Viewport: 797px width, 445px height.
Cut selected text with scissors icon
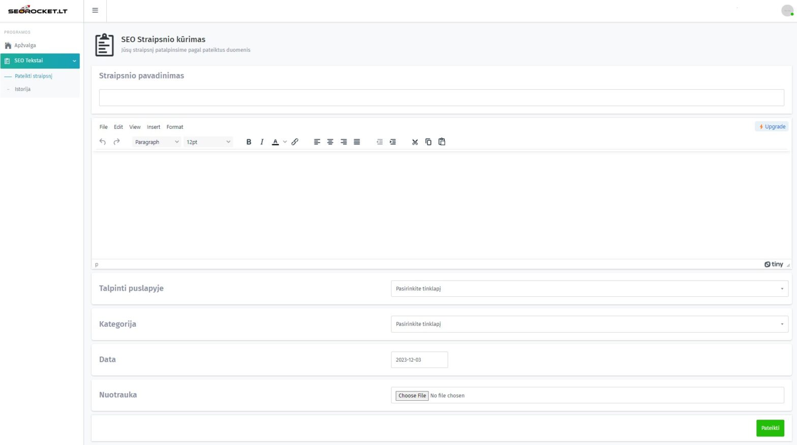[415, 142]
